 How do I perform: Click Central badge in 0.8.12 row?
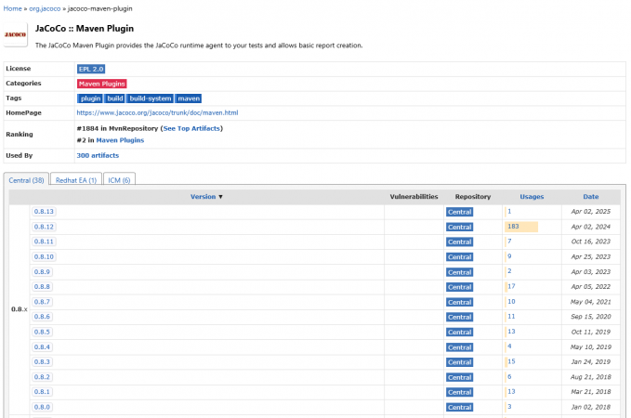[x=460, y=228]
